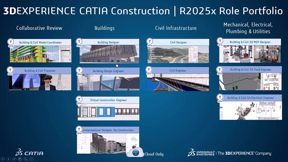Click CATIA icon on Building Designer card
Viewport: 288px width, 162px height.
click(79, 42)
